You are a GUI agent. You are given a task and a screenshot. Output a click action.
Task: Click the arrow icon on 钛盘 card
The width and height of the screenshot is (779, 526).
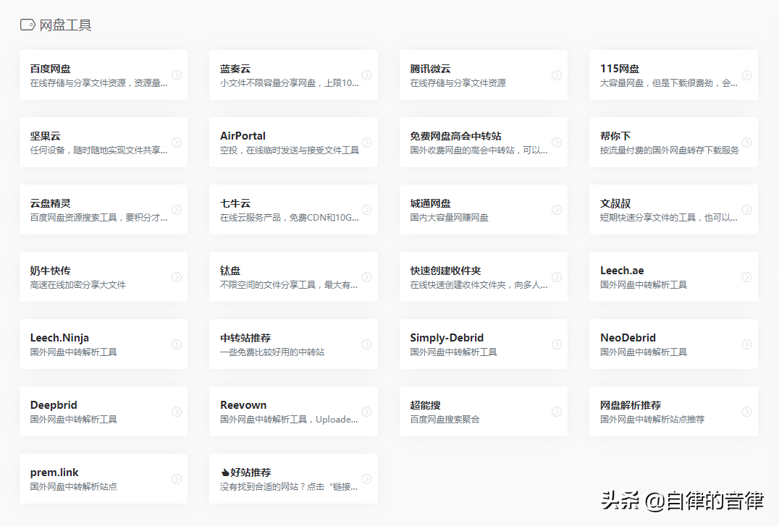pyautogui.click(x=366, y=277)
